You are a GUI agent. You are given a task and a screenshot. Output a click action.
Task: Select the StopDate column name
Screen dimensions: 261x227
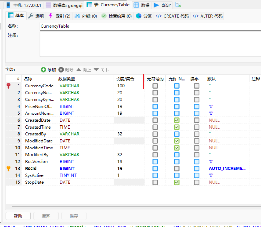[x=35, y=182]
